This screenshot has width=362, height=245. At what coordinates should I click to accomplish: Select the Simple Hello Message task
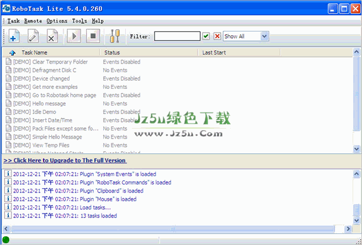[47, 137]
